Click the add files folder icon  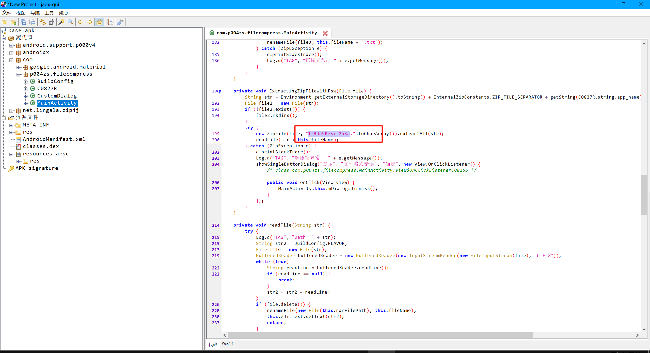click(x=13, y=22)
